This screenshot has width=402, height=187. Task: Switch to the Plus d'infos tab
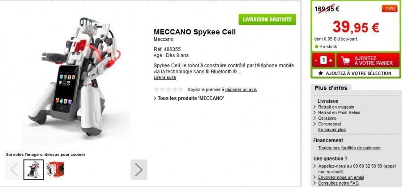[331, 88]
